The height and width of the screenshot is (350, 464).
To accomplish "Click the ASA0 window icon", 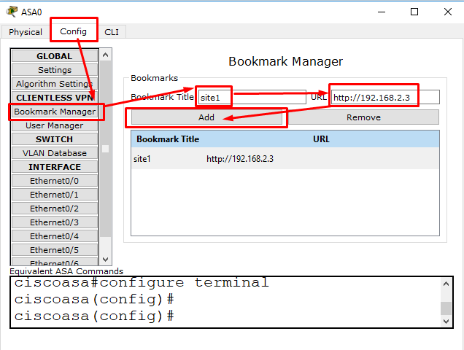I will point(12,12).
